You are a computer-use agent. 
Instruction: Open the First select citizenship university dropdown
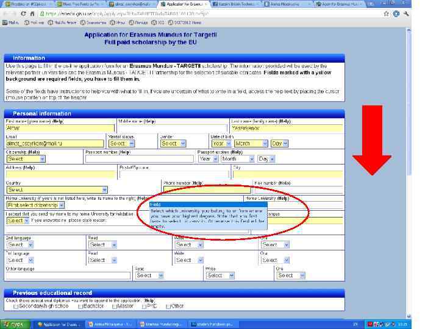(x=35, y=205)
